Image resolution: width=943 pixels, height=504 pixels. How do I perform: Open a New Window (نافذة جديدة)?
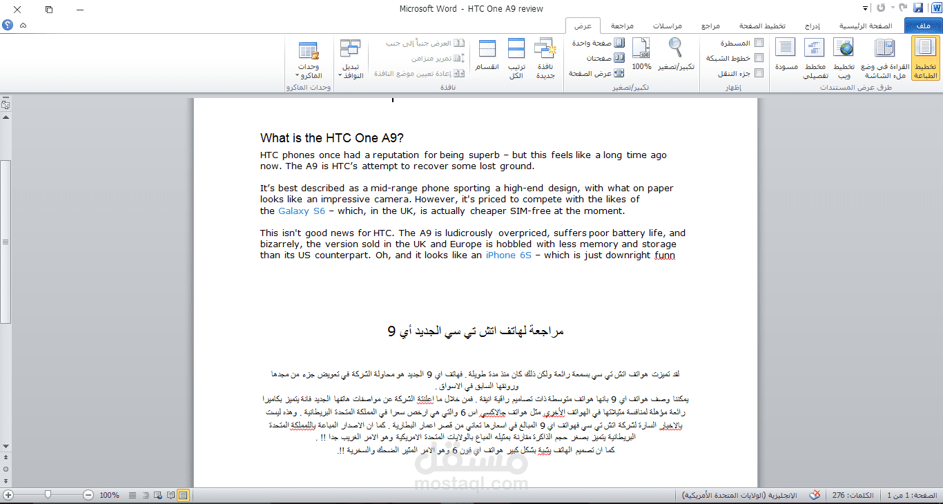[x=545, y=58]
